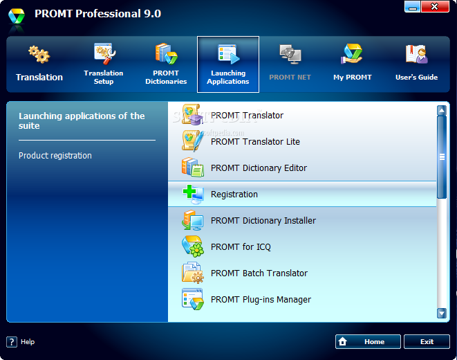Launch PROMT Translator
457x360 pixels.
(302, 115)
